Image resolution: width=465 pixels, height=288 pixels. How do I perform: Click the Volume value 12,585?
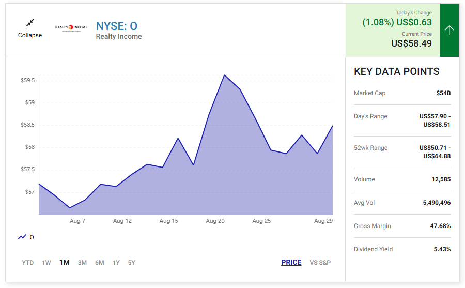tap(441, 179)
